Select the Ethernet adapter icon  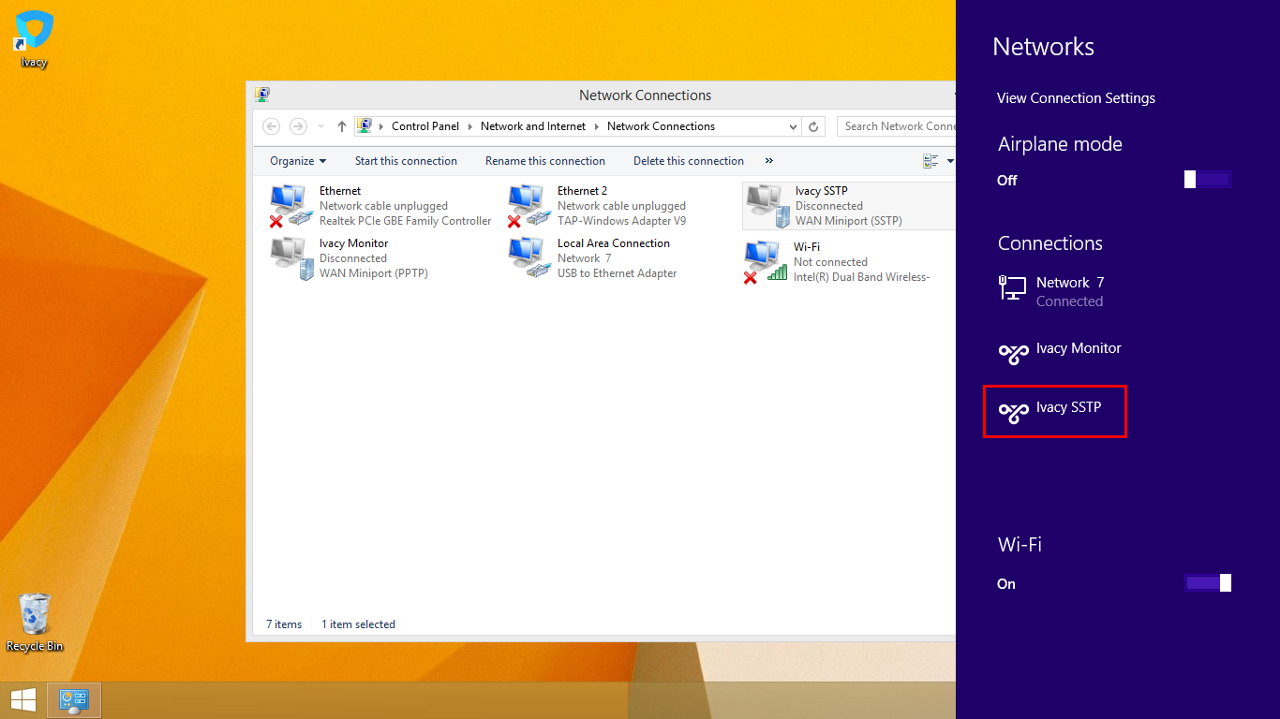290,206
